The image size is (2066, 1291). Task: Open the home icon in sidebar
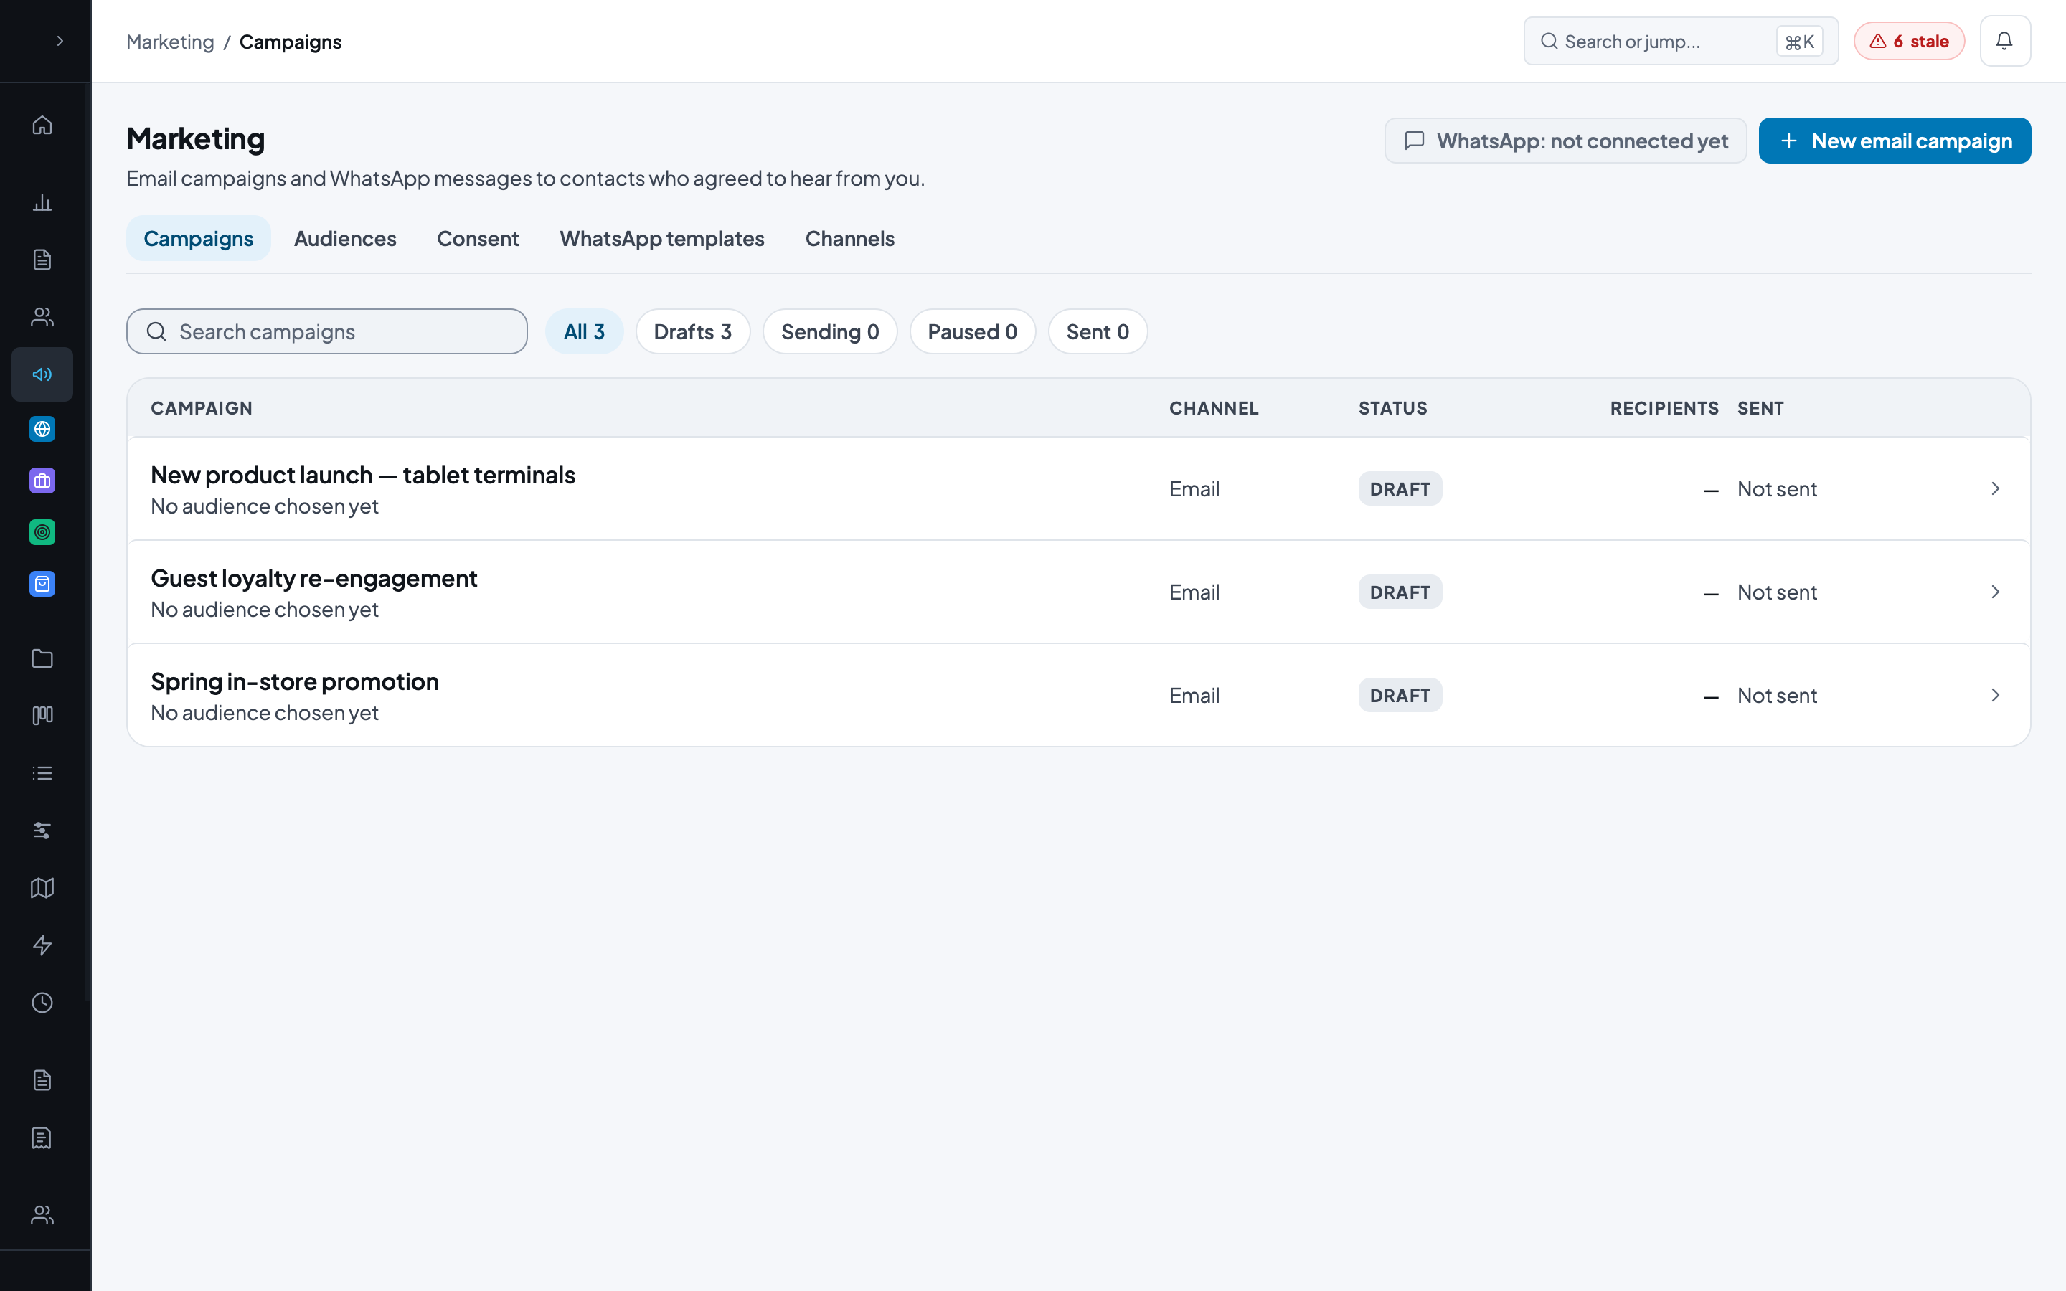42,126
